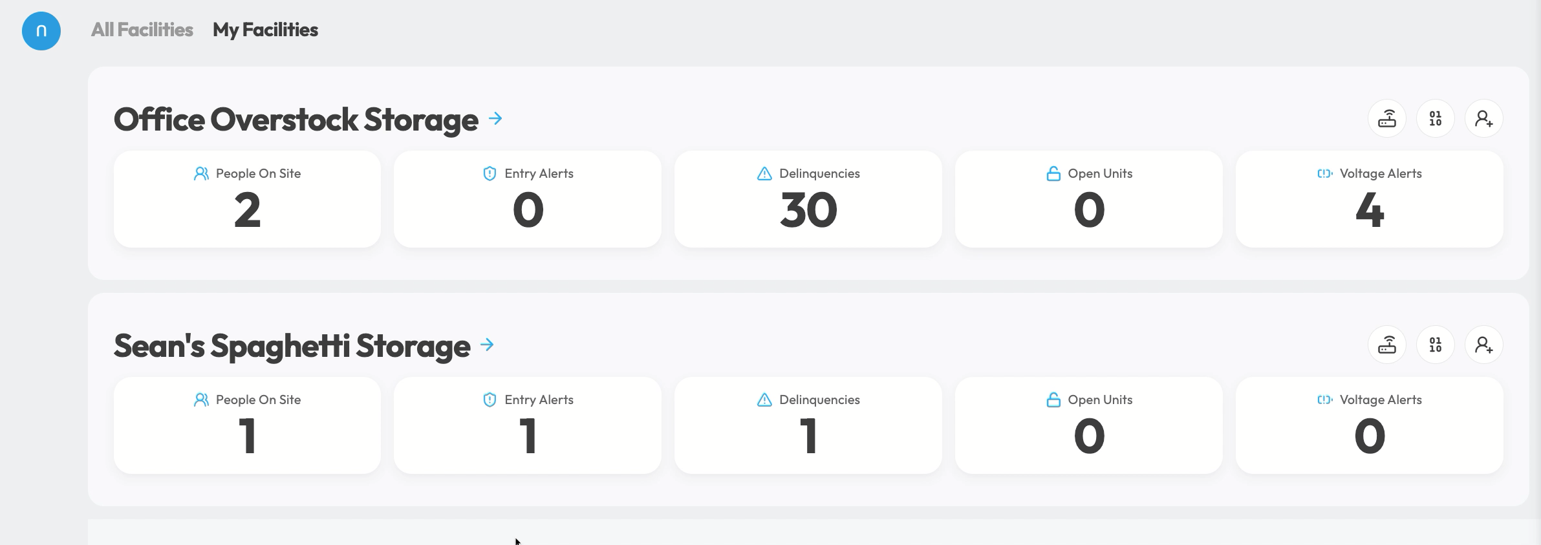Click the blue Nokē logo avatar
This screenshot has width=1541, height=545.
click(41, 30)
